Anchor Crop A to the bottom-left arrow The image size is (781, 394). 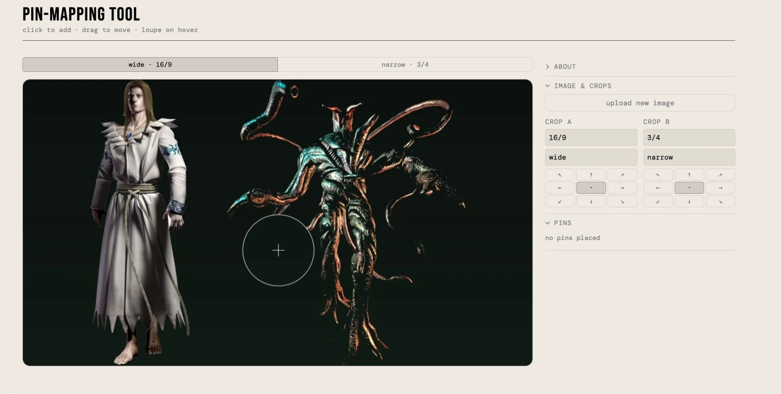pyautogui.click(x=560, y=201)
